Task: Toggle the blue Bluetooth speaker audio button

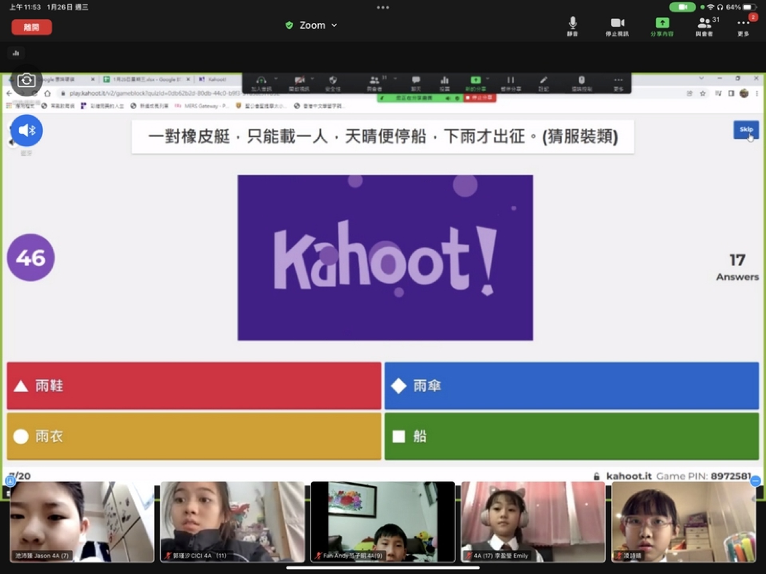Action: pyautogui.click(x=27, y=130)
